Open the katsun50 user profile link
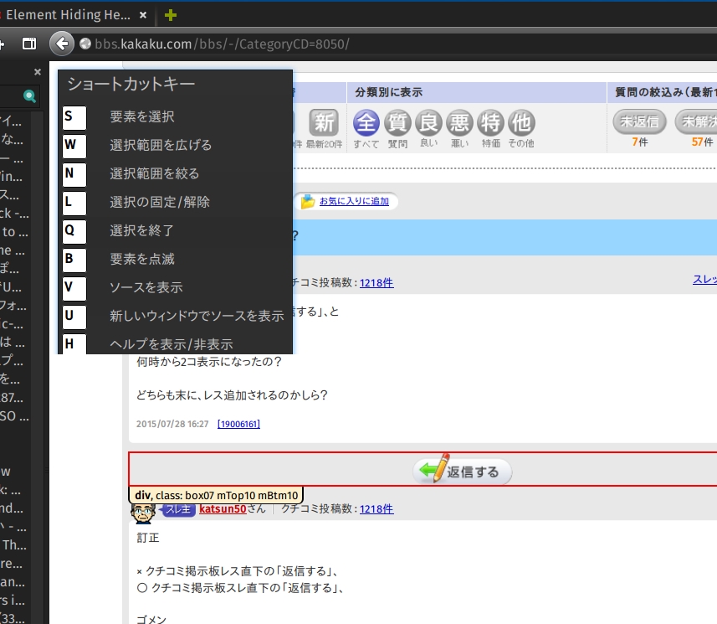Viewport: 717px width, 624px height. [x=223, y=508]
